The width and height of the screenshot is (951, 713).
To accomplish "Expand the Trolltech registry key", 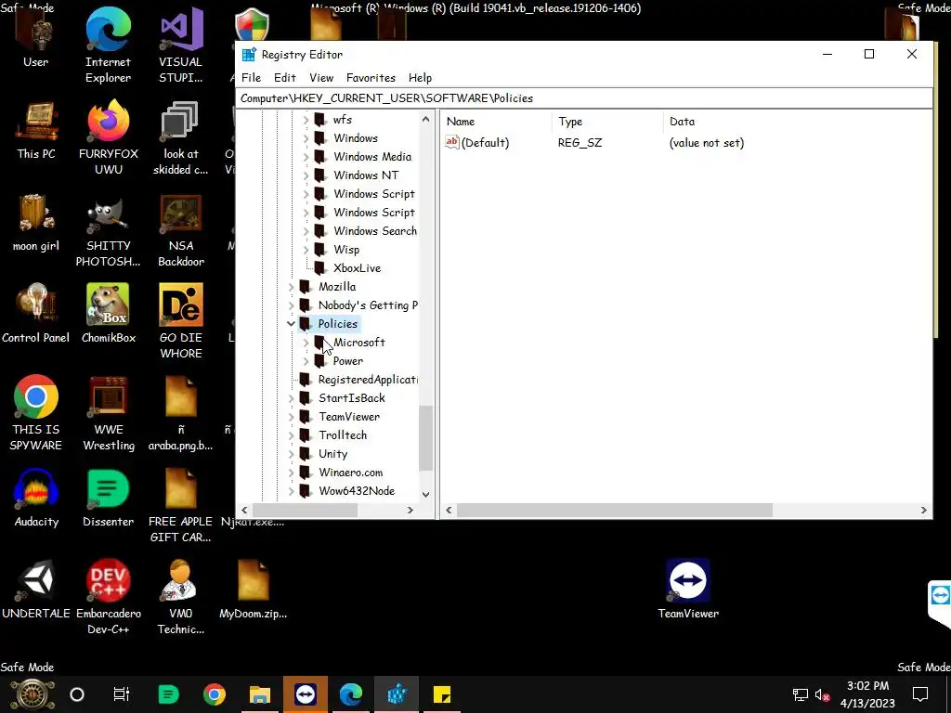I will [291, 435].
